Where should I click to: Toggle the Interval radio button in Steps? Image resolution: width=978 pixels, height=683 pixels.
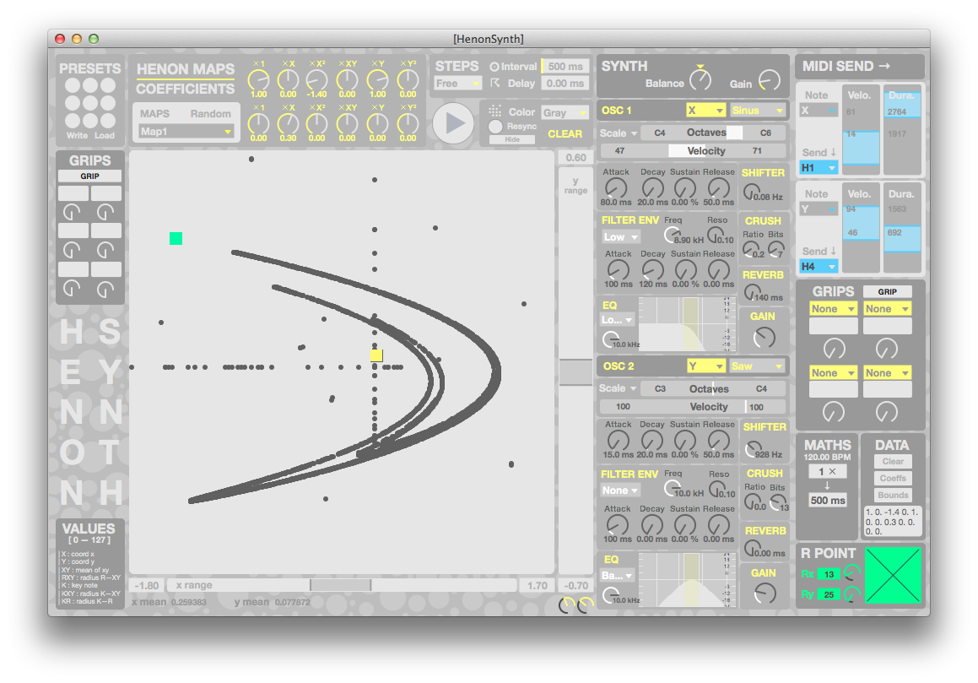coord(494,67)
